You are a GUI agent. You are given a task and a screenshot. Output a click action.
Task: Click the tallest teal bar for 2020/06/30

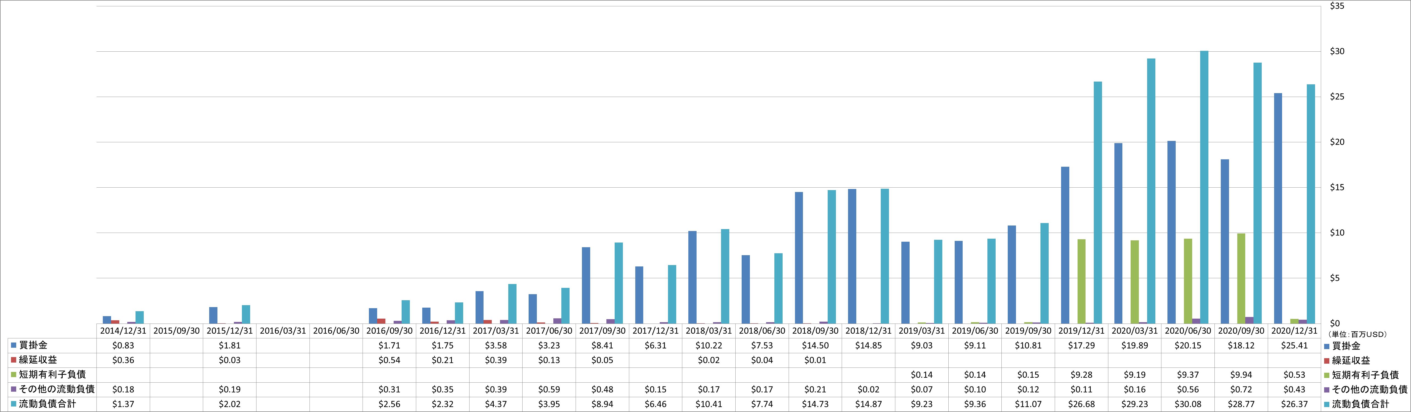(x=1204, y=187)
